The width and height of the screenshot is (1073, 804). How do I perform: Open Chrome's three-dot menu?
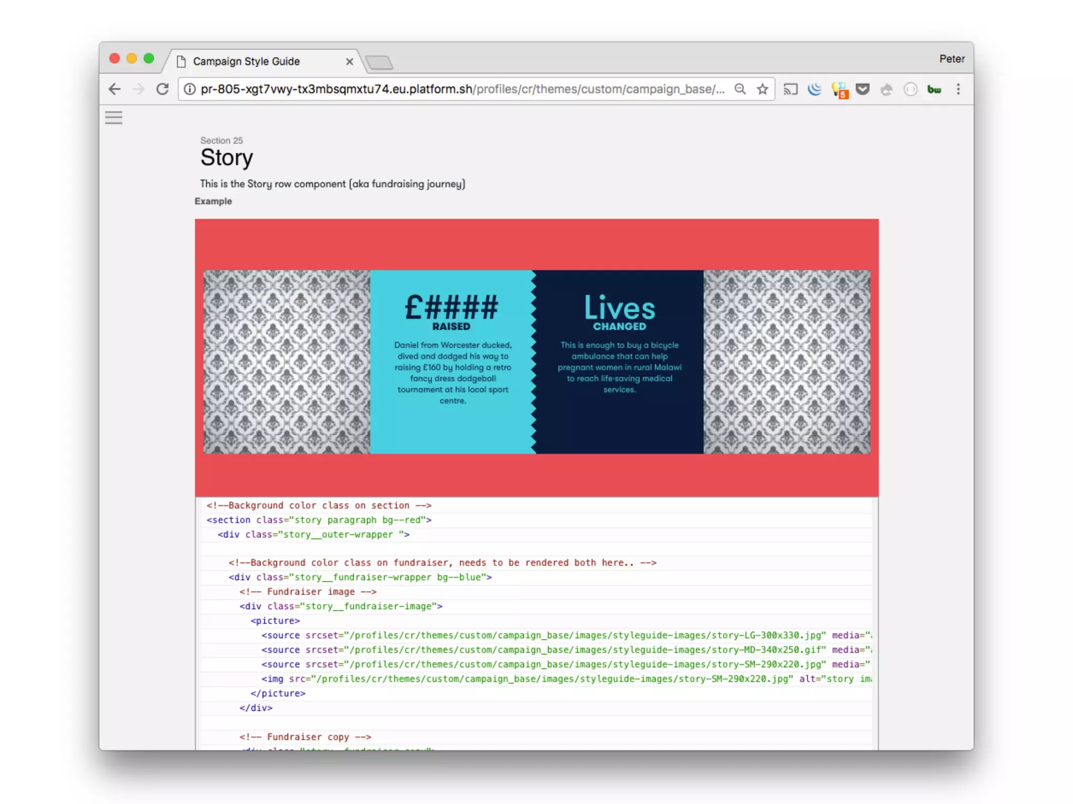958,90
